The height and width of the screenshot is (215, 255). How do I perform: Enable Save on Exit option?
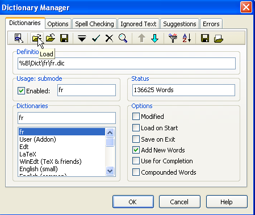(136, 139)
